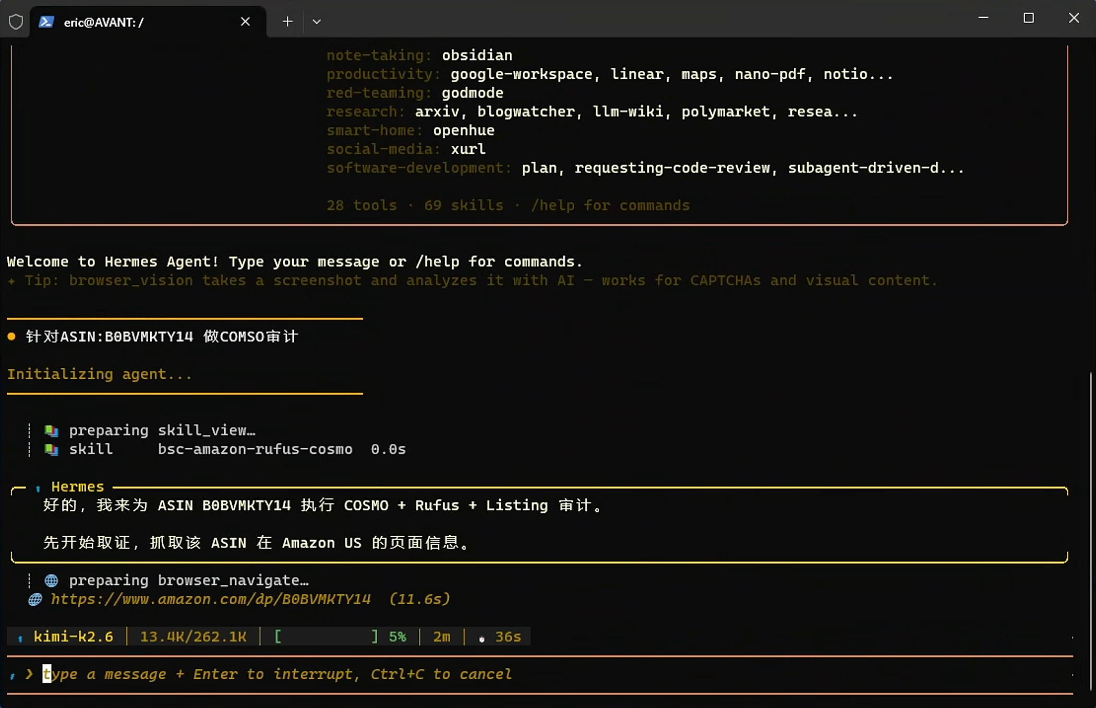The image size is (1096, 708).
Task: Switch to the eric@AVANT: / tab
Action: tap(148, 21)
